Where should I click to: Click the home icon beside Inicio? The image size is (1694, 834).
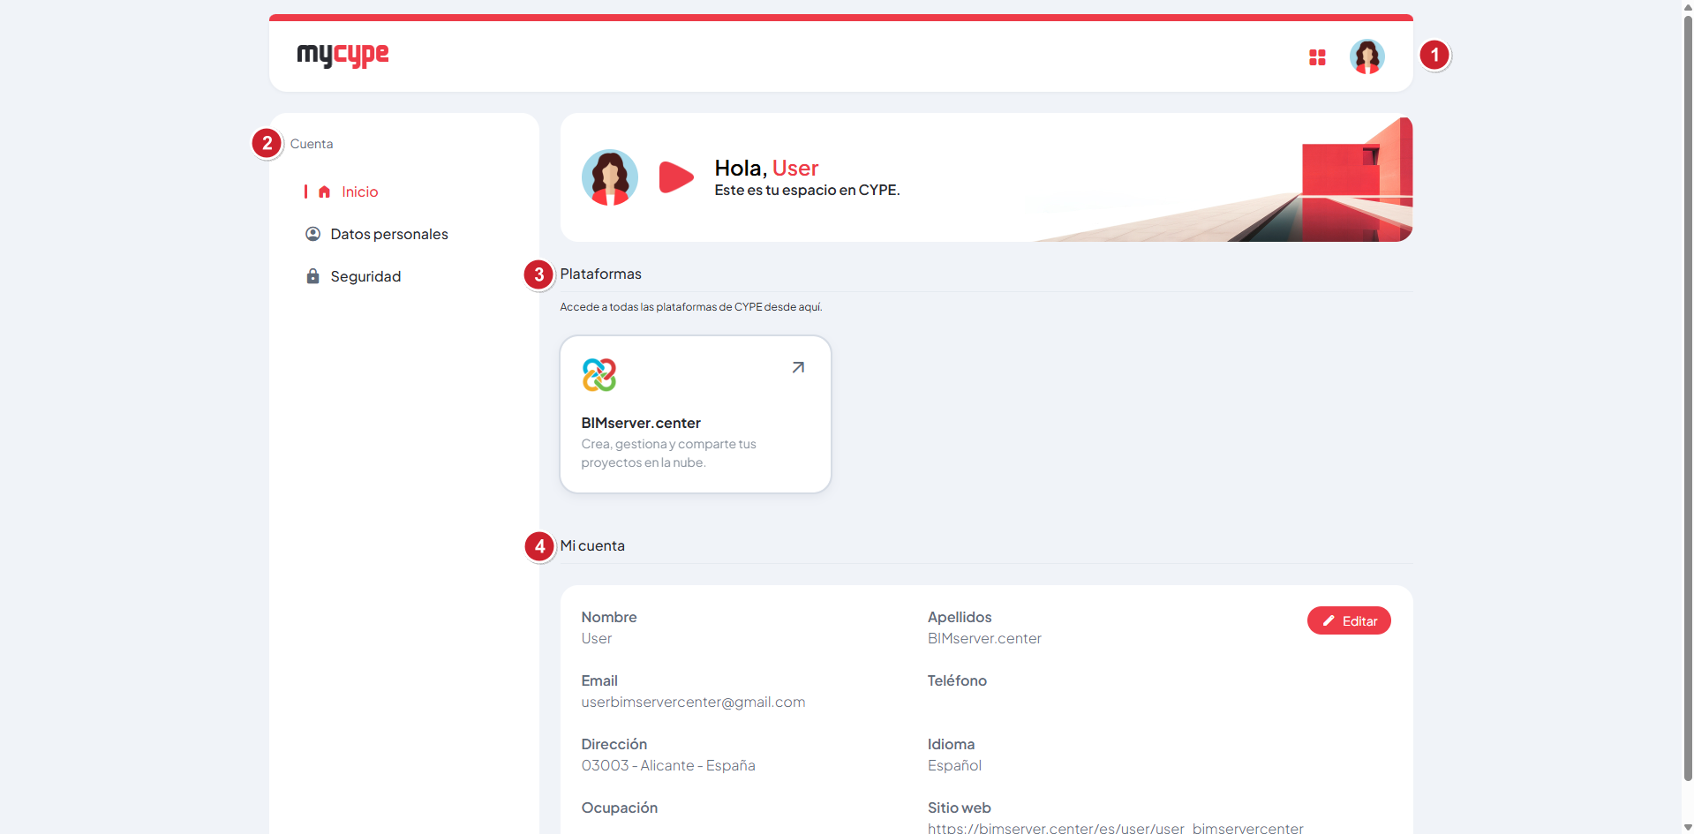(324, 192)
